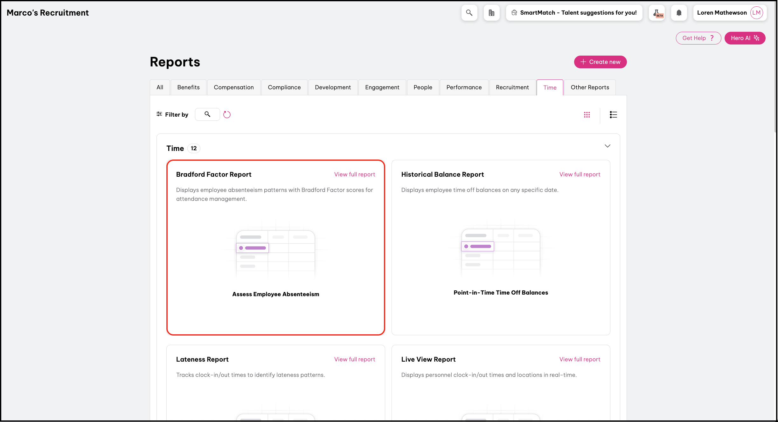Open the company building icon

pyautogui.click(x=491, y=13)
